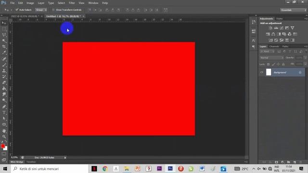This screenshot has width=308, height=173.
Task: Open the Essentials workspace dropdown
Action: [x=293, y=10]
